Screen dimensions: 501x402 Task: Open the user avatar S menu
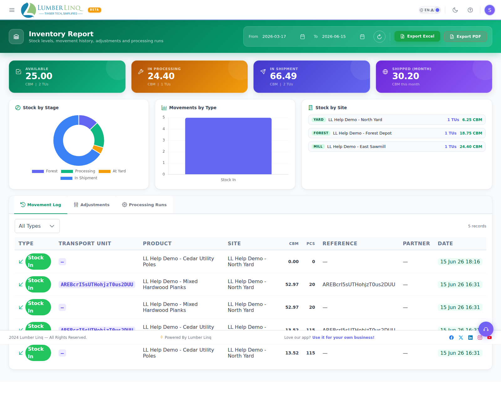click(x=490, y=10)
